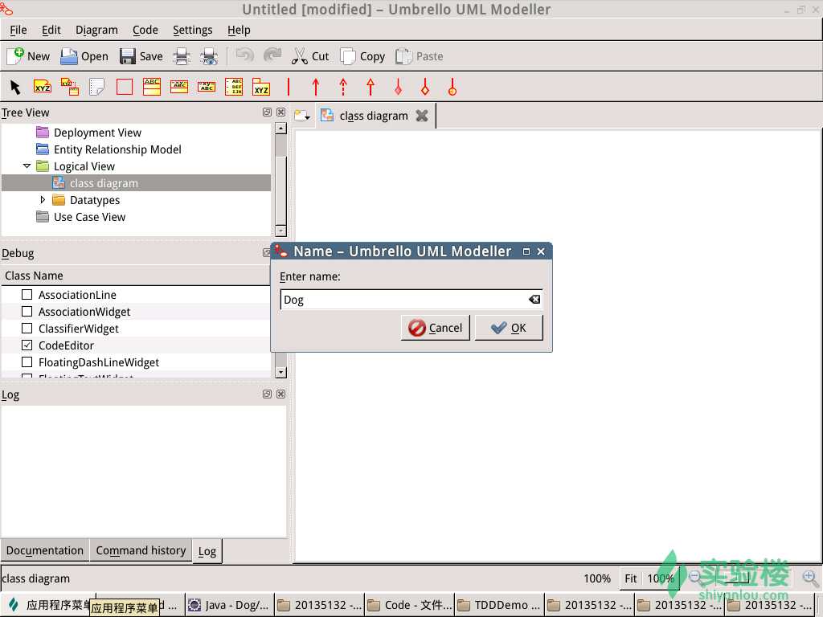The width and height of the screenshot is (823, 617).
Task: Select the Enum tool with ABC DEF list
Action: tap(234, 87)
